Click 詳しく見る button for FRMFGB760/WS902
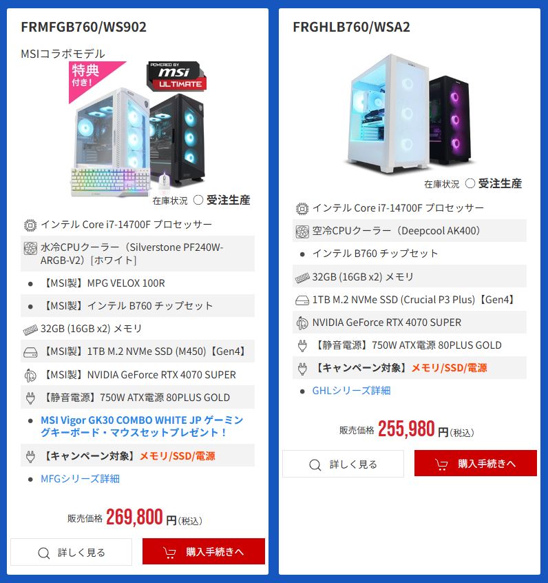This screenshot has width=548, height=583. 72,552
